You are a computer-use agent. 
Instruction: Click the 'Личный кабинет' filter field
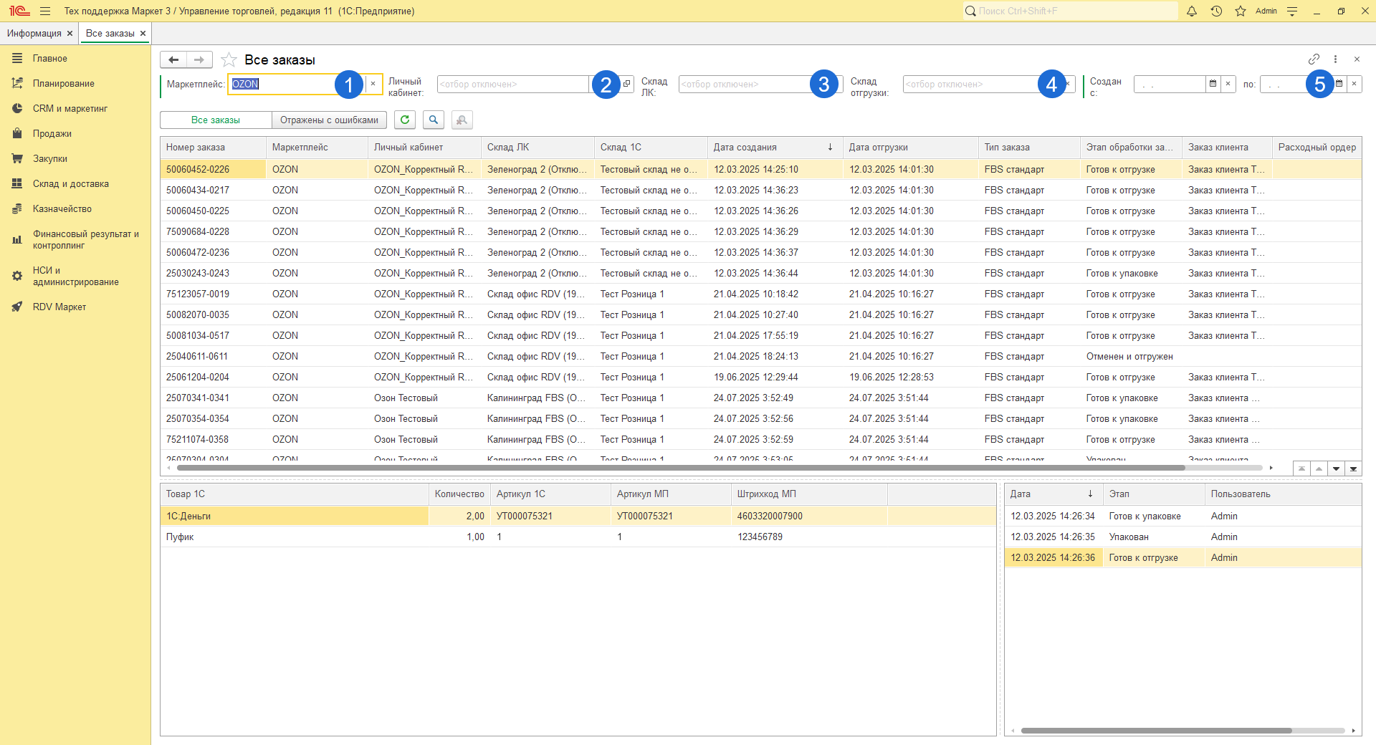point(512,85)
